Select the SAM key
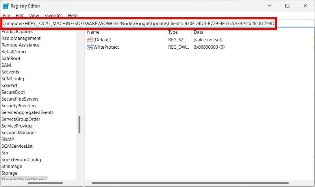The image size is (315, 187). pyautogui.click(x=6, y=65)
